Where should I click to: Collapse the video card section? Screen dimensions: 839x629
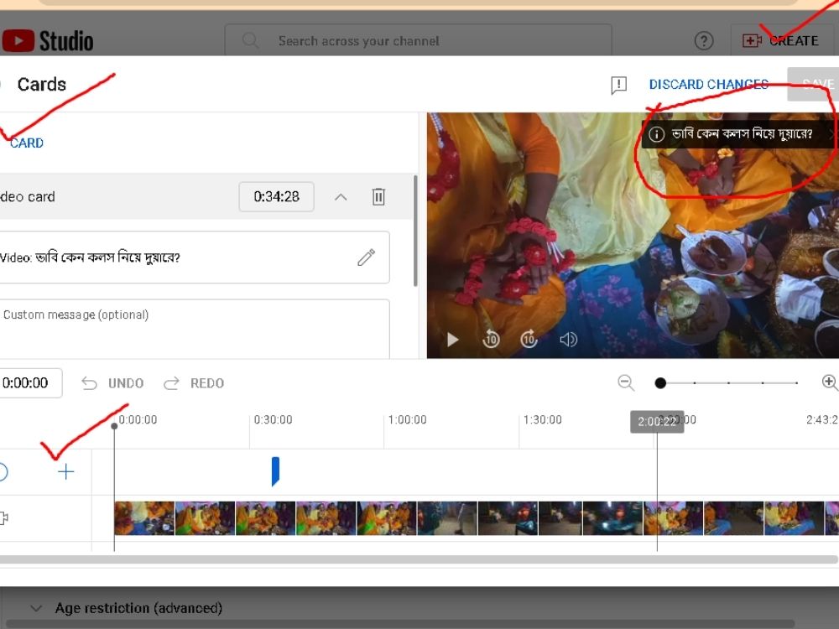pos(341,197)
